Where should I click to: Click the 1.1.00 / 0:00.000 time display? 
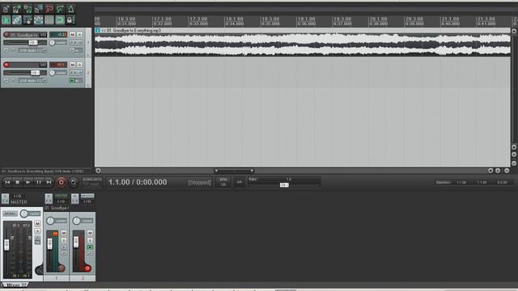pos(138,182)
